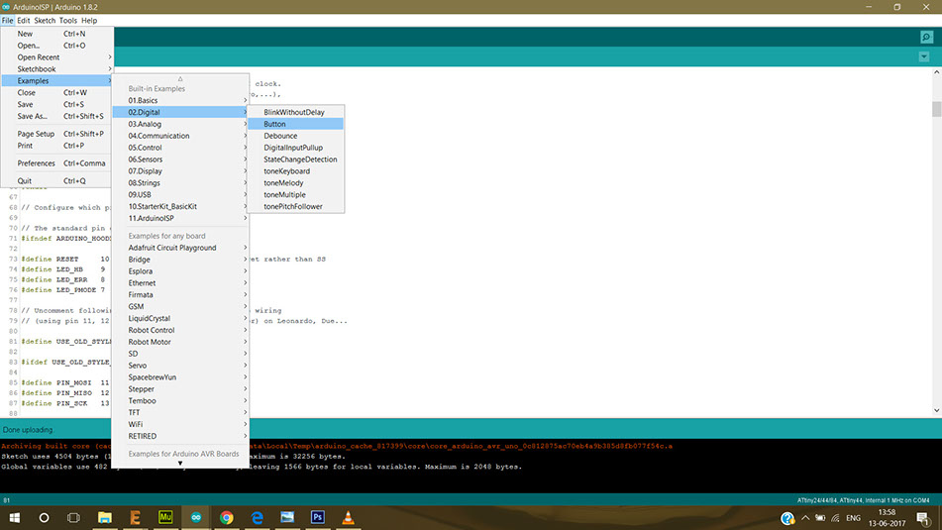
Task: Open the toneMelody example
Action: click(296, 182)
